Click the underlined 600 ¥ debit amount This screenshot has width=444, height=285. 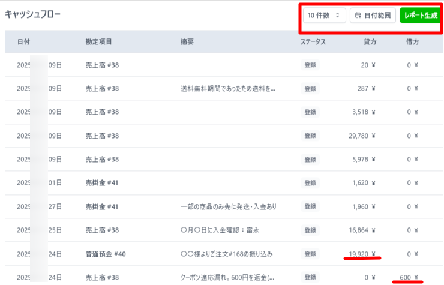[x=409, y=277]
